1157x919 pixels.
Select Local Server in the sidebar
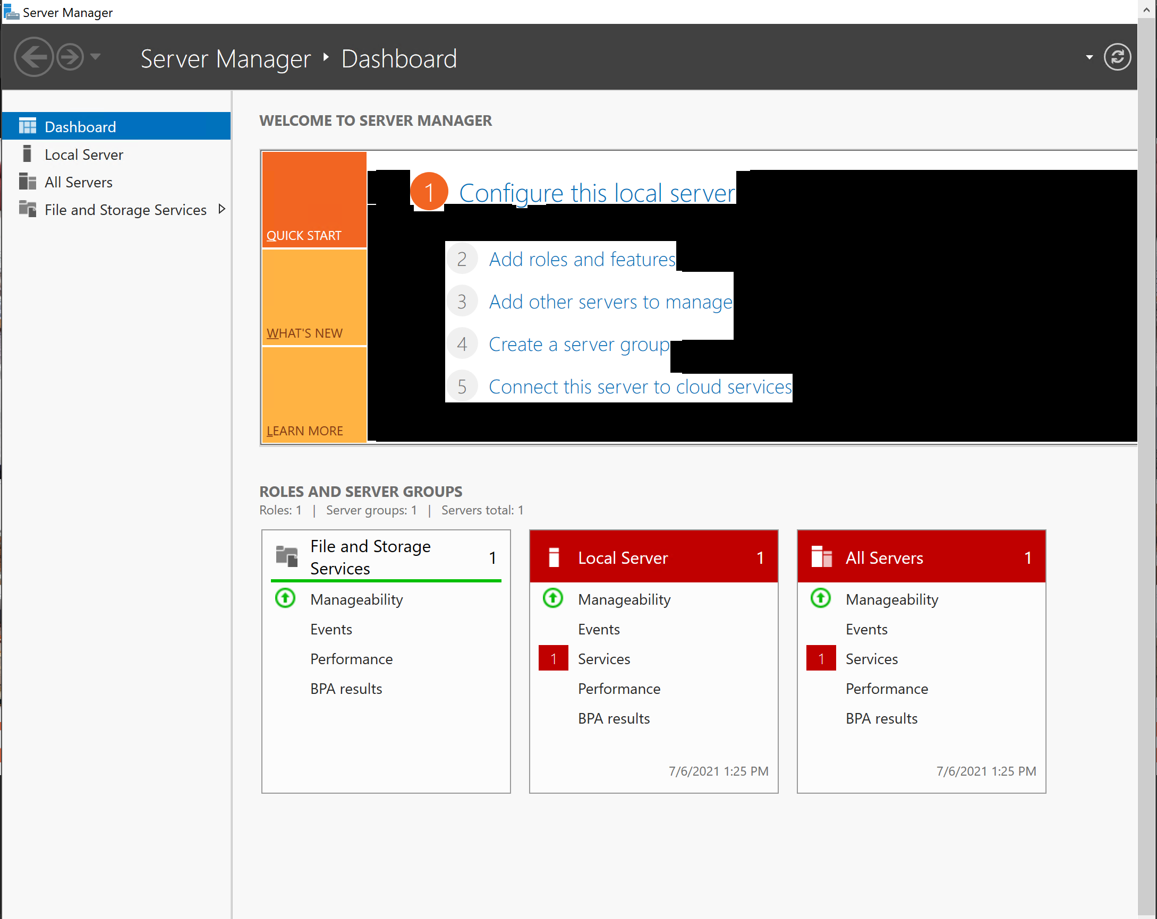coord(84,154)
